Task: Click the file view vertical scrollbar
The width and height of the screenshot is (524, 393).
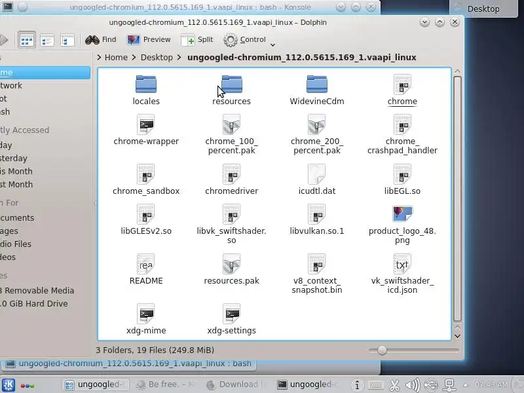Action: (457, 198)
